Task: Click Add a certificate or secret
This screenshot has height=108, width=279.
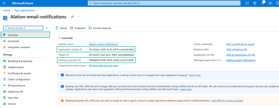Action: coord(241,44)
